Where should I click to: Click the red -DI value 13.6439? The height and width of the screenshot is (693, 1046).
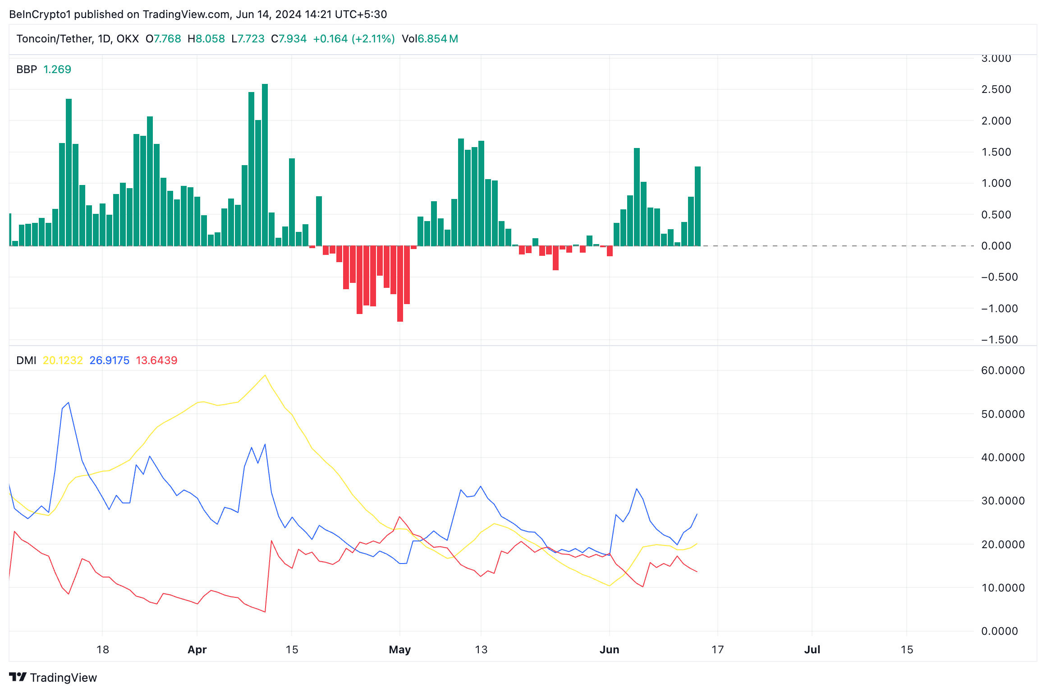156,360
